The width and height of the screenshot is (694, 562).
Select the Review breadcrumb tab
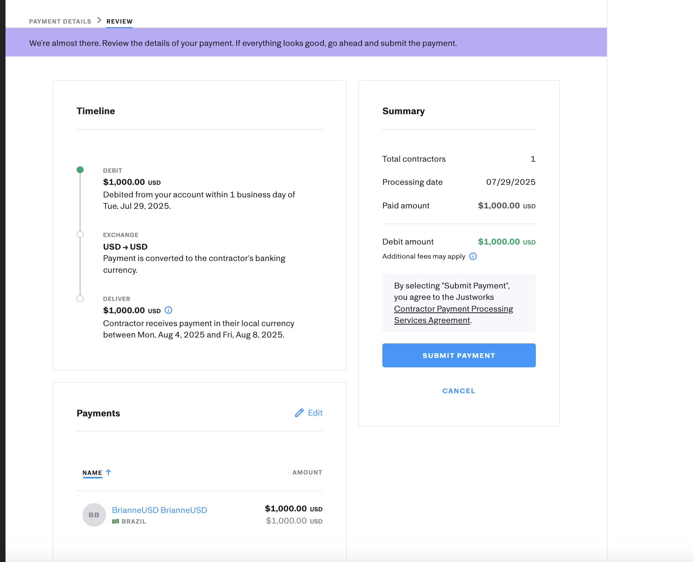tap(119, 21)
